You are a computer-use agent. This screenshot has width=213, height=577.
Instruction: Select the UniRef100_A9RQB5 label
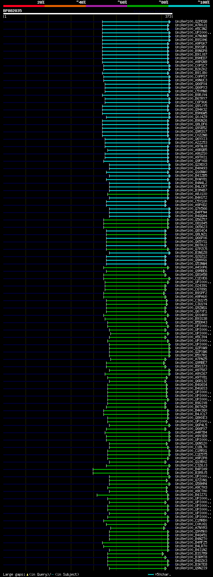point(191,150)
